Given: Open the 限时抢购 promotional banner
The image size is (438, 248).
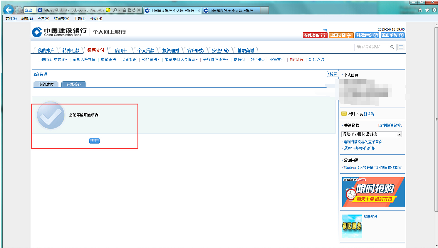Looking at the screenshot, I should 373,192.
